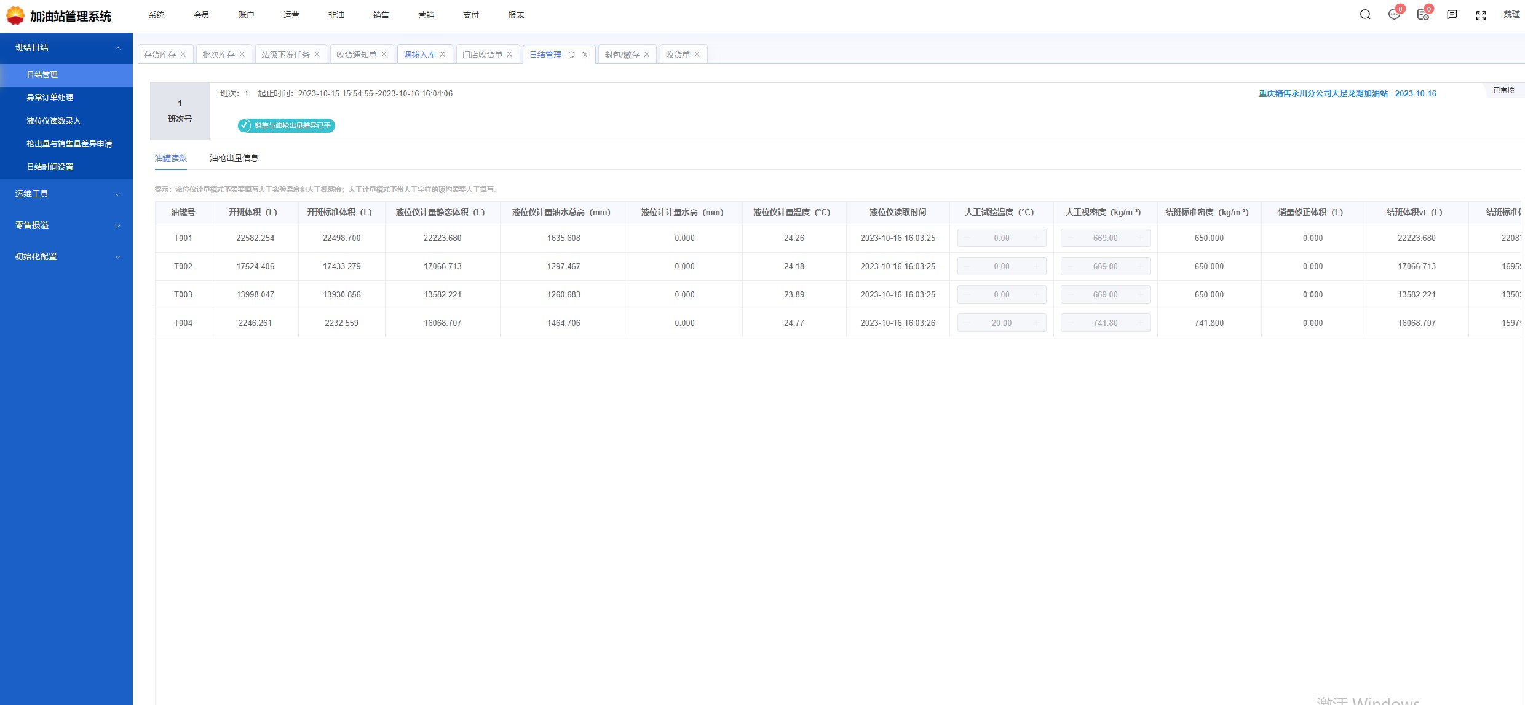Open the 销售 top menu

click(381, 15)
